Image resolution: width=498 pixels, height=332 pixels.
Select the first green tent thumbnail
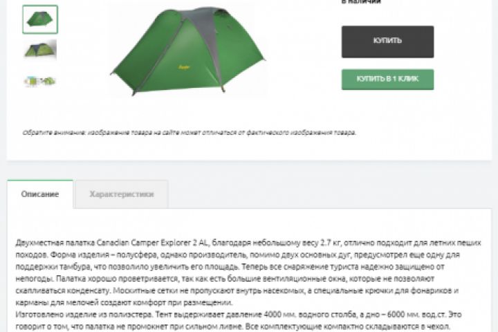(40, 19)
